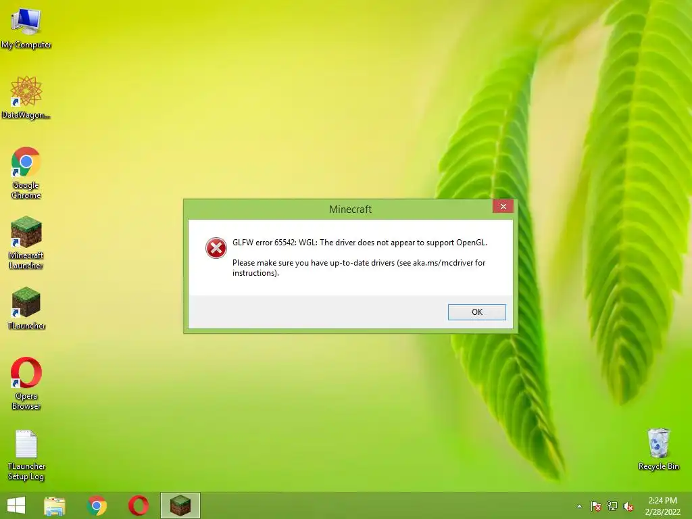Close the Minecraft error dialog
The width and height of the screenshot is (692, 519).
tap(503, 207)
